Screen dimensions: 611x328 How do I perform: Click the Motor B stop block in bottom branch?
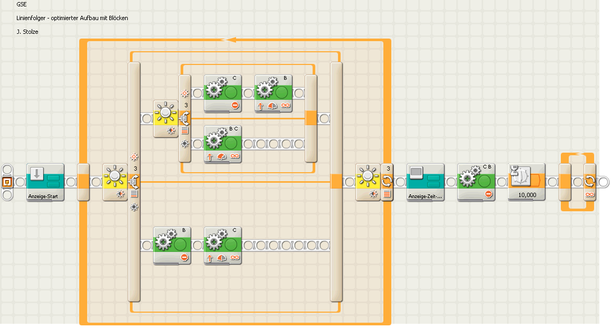(x=172, y=245)
